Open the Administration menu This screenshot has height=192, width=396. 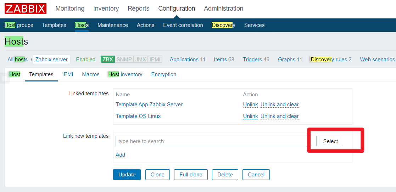pyautogui.click(x=223, y=9)
